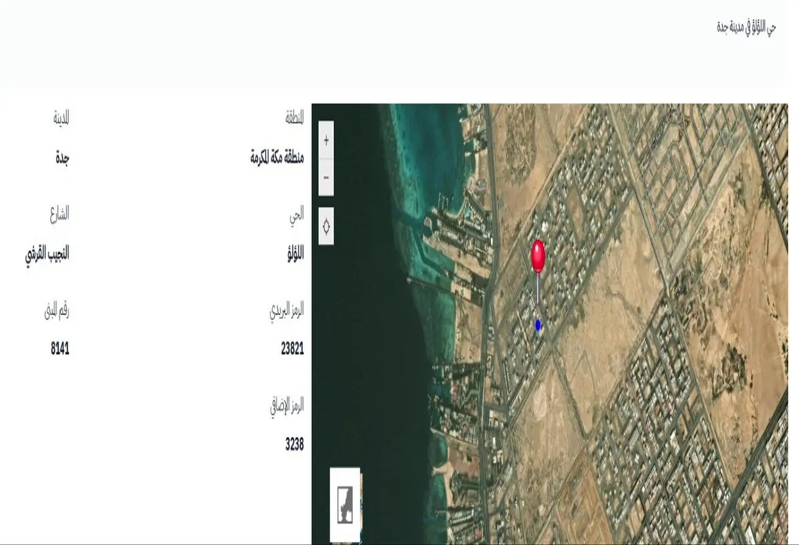Select the street name النجيب القرفي
Image resolution: width=799 pixels, height=545 pixels.
click(47, 254)
